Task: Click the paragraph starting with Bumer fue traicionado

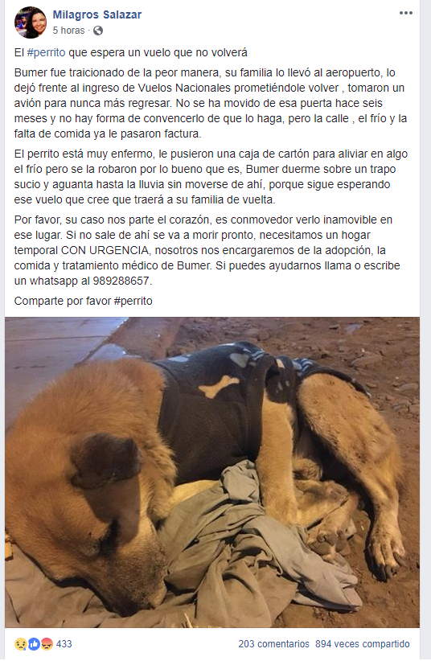Action: click(211, 103)
